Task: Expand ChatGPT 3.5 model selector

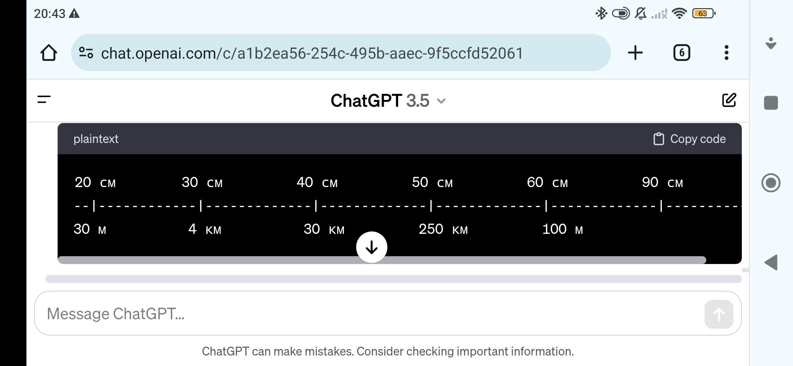Action: pyautogui.click(x=388, y=101)
